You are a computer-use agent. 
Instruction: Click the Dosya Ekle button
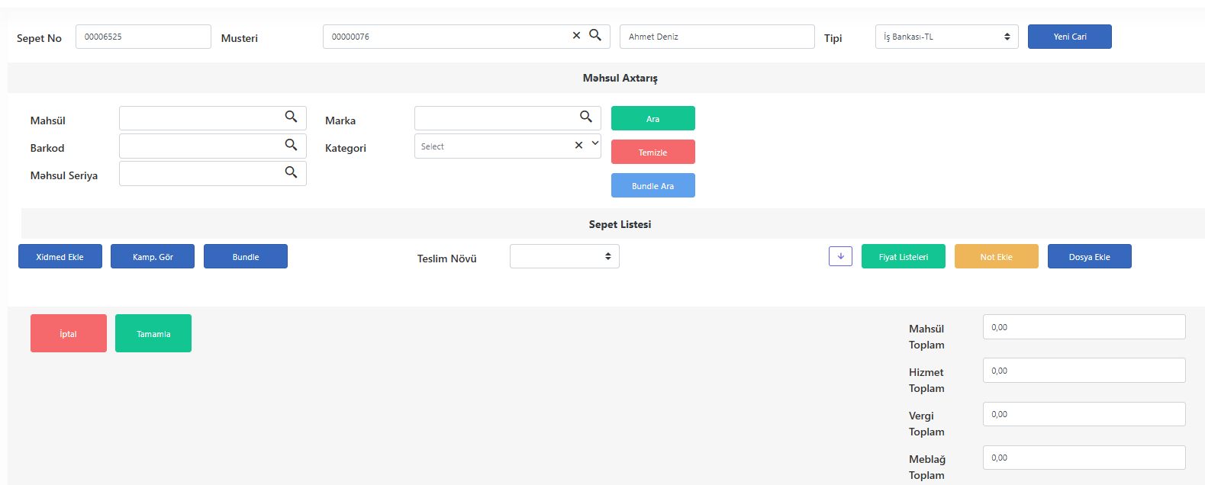1090,256
